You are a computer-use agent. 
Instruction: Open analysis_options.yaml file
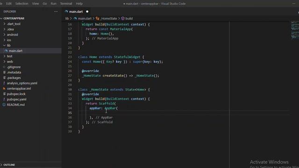point(22,83)
